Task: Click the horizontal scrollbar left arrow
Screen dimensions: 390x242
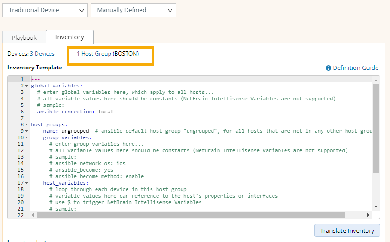Action: pos(33,215)
